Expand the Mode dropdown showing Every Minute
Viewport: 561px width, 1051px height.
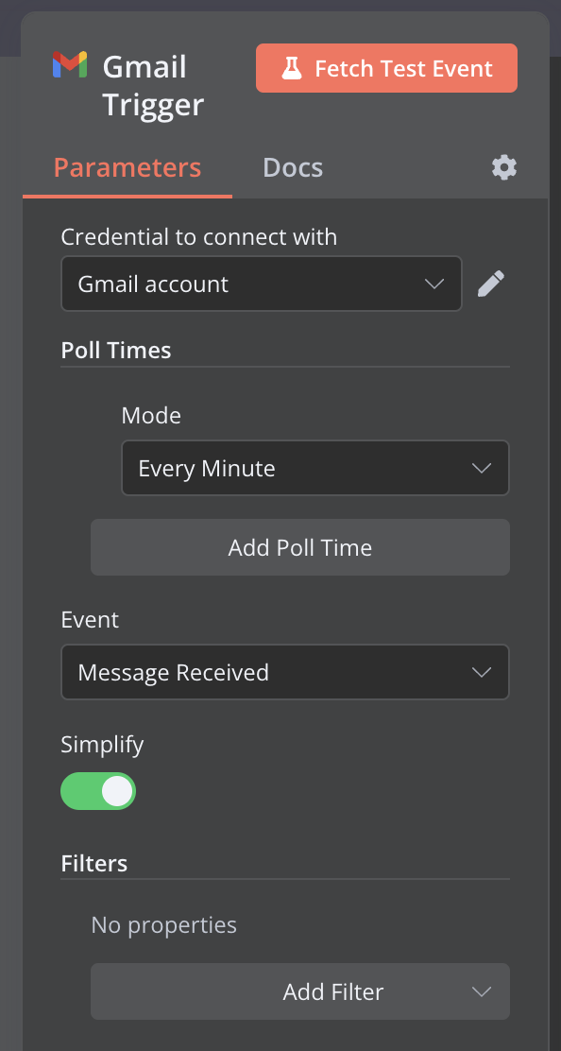coord(315,468)
